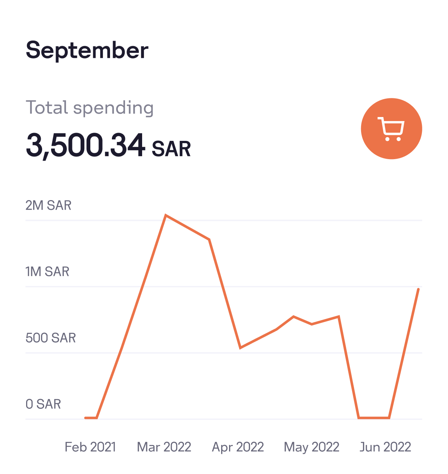Click the chart line's right end point
Image resolution: width=448 pixels, height=474 pixels.
(418, 289)
